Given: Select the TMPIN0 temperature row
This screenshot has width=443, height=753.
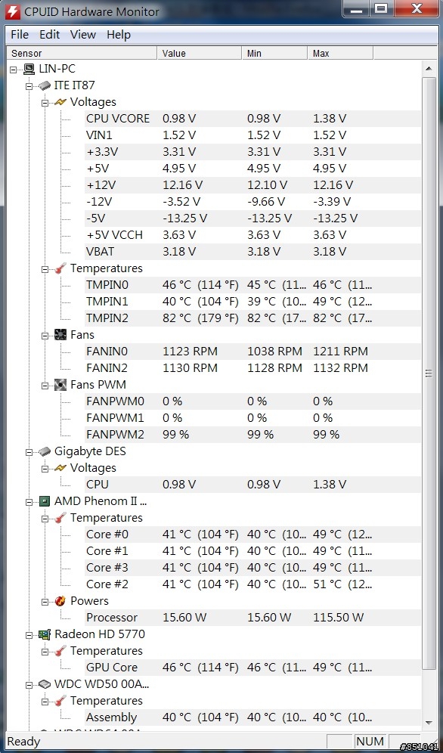Looking at the screenshot, I should pos(253,285).
